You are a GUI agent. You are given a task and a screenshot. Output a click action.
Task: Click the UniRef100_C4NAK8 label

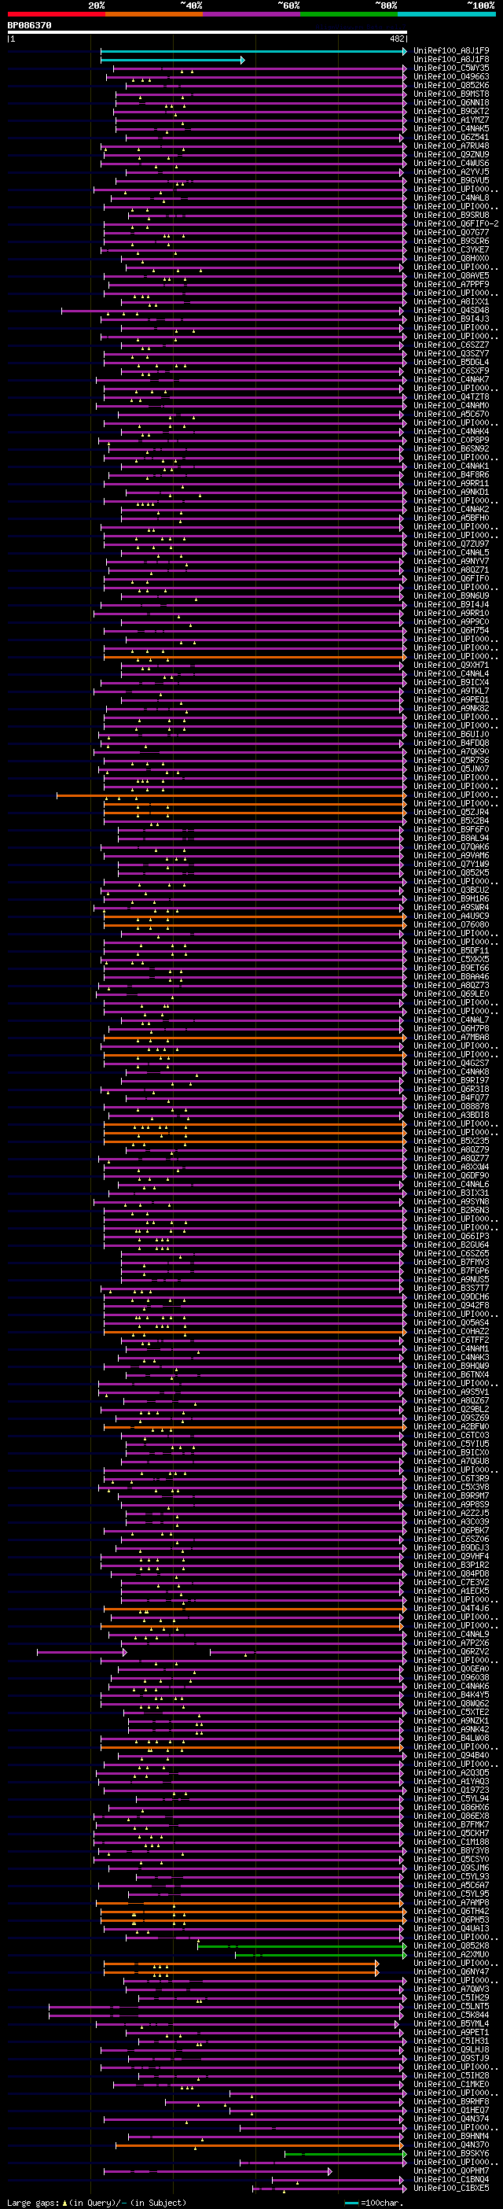[x=450, y=1071]
